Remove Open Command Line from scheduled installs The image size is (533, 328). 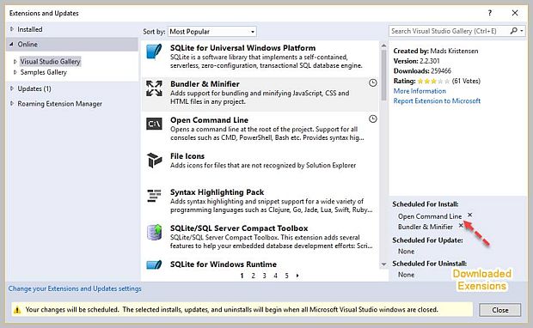pyautogui.click(x=469, y=215)
